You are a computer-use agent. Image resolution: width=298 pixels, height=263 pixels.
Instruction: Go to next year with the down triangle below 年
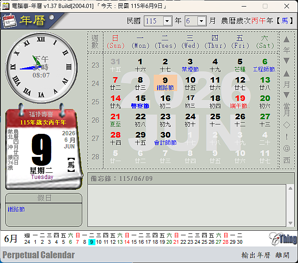coord(286,61)
